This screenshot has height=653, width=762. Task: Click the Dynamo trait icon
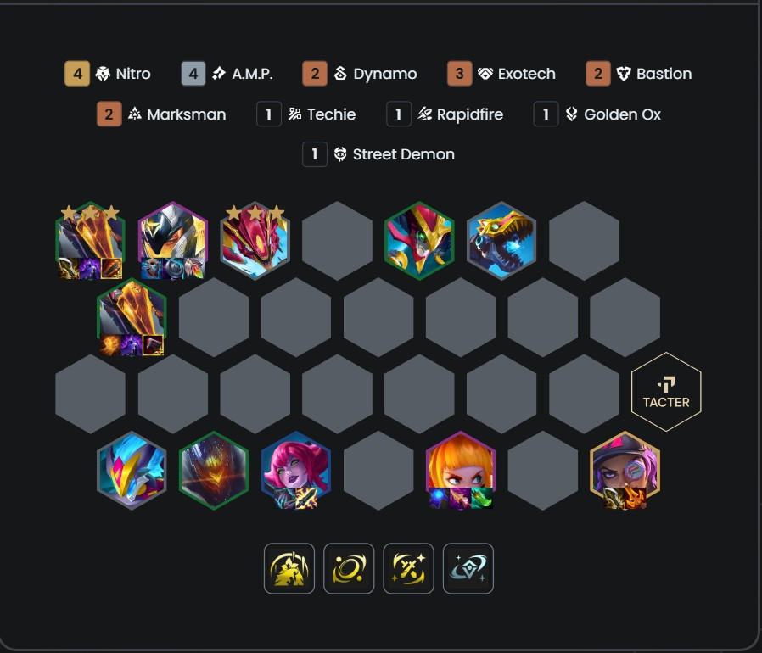340,74
